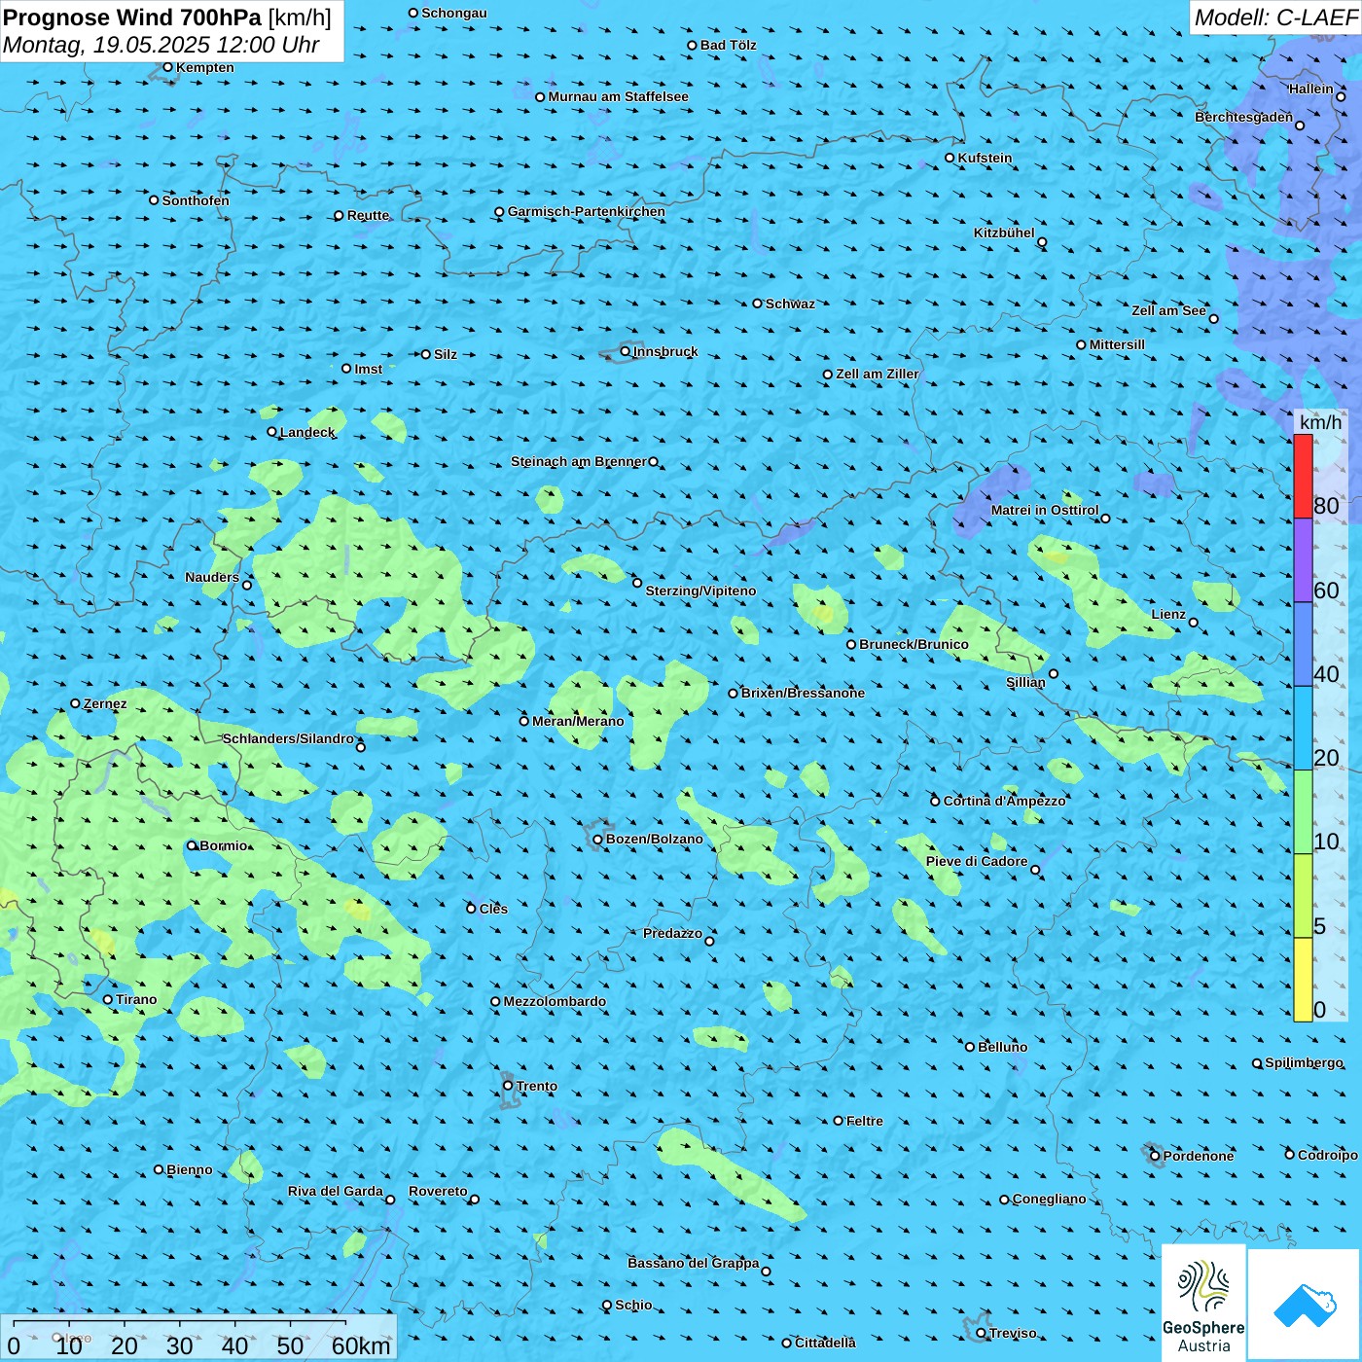Click the 'Berchtesgaden' label

point(1243,117)
